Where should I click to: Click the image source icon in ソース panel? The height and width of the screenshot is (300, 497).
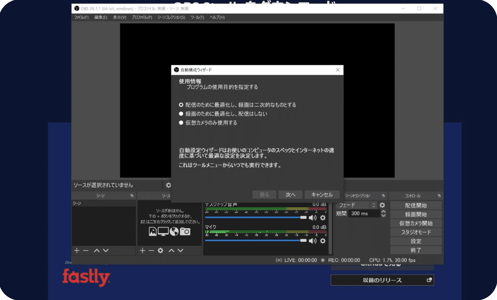click(x=153, y=232)
